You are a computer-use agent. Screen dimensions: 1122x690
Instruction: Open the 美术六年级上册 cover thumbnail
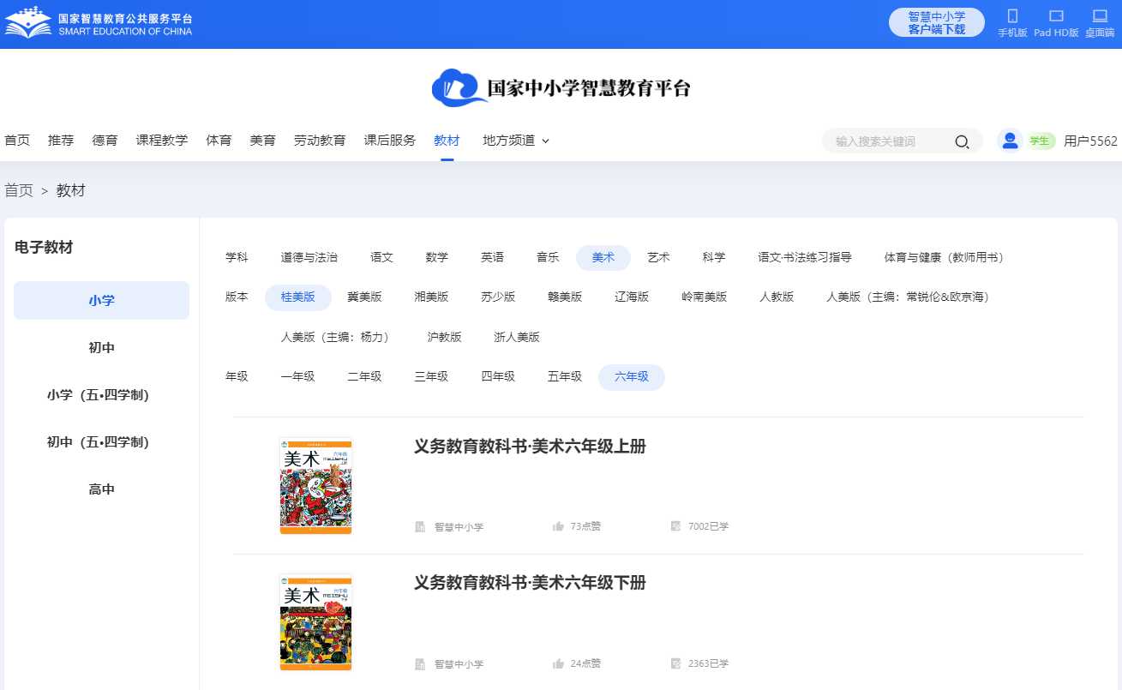tap(315, 486)
